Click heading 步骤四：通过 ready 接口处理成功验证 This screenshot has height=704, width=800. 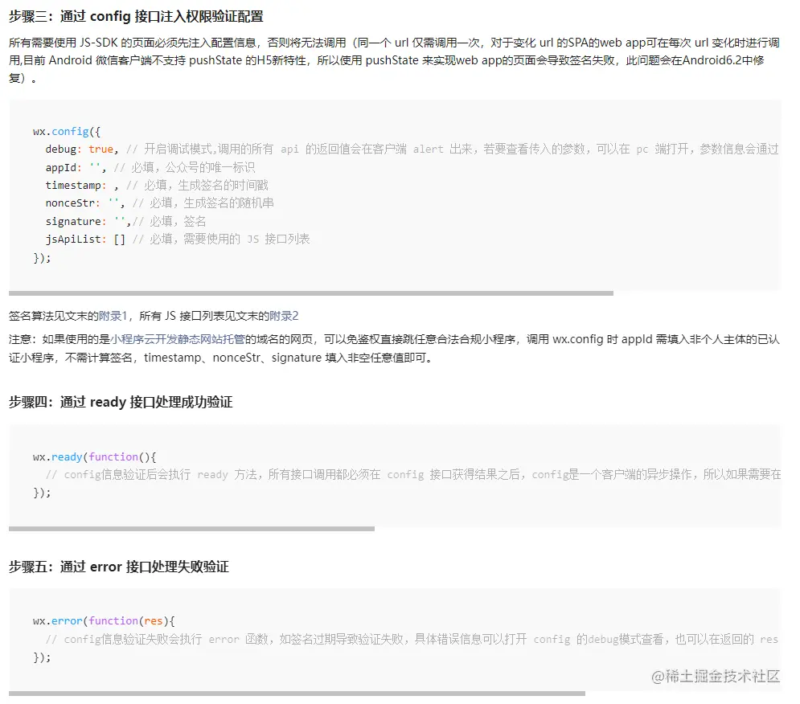click(121, 403)
